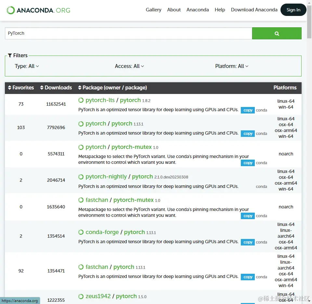Click the search field containing PyTorch
The image size is (312, 304).
(x=129, y=33)
